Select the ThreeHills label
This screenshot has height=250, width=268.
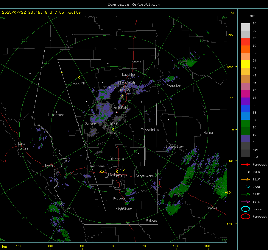coord(150,130)
